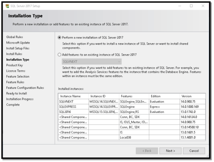Select License Terms step in sidebar
Viewport: 214px width, 162px height.
[x=16, y=71]
